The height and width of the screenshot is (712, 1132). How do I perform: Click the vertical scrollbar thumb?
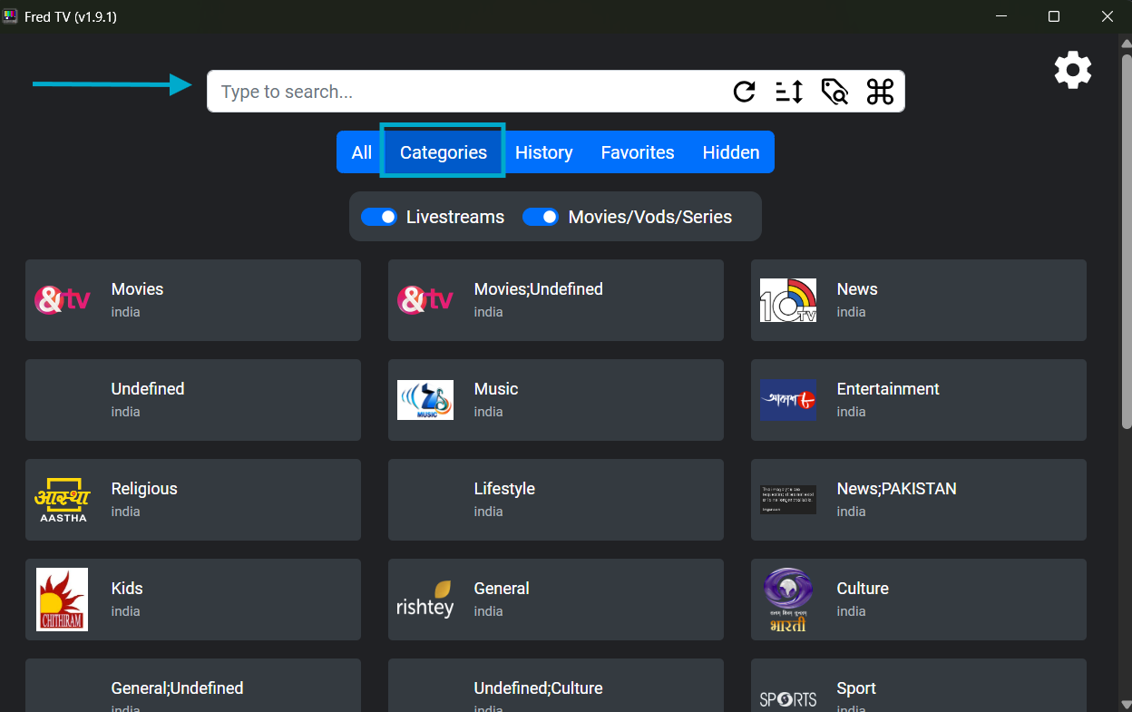(x=1127, y=240)
